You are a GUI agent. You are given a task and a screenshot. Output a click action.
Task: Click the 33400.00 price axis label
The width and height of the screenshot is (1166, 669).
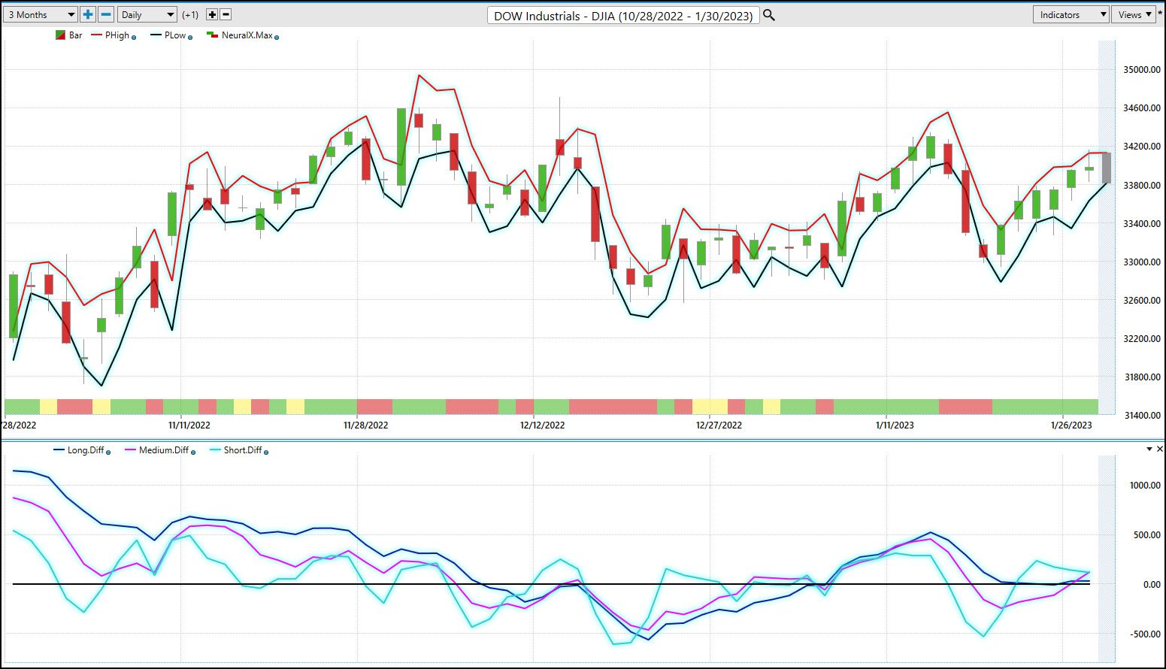[x=1142, y=224]
